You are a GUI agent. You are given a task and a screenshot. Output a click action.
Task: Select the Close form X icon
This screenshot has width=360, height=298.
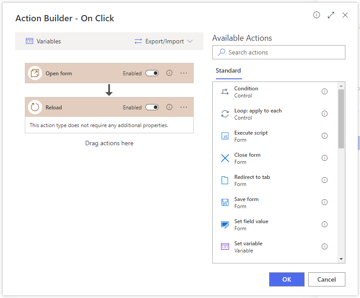click(225, 158)
